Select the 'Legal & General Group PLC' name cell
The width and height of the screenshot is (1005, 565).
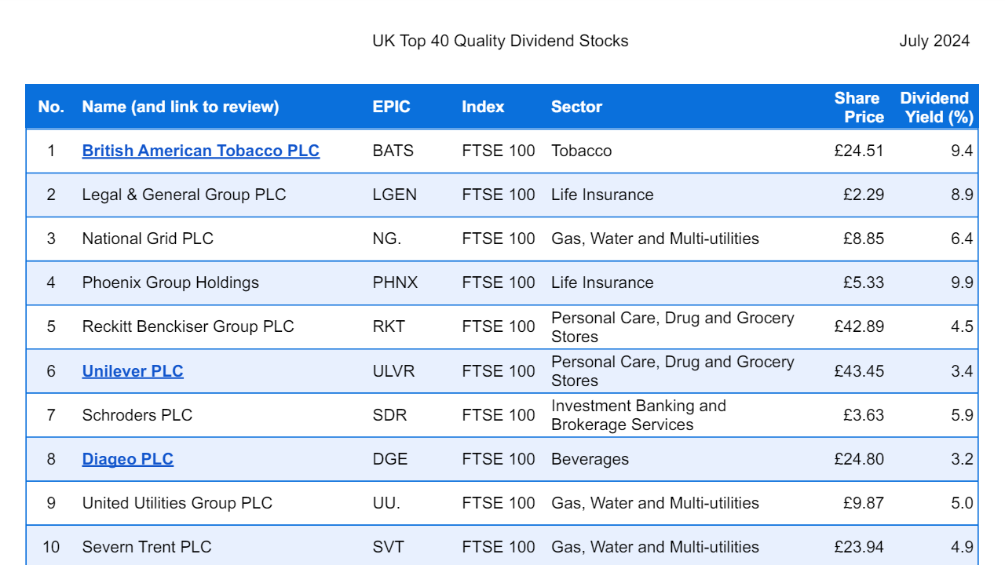click(x=185, y=195)
